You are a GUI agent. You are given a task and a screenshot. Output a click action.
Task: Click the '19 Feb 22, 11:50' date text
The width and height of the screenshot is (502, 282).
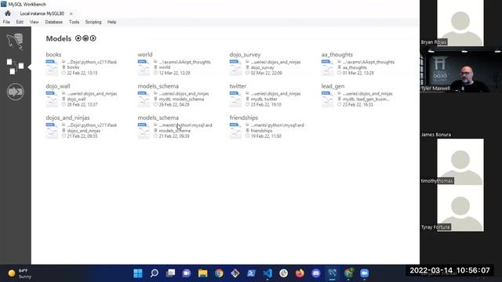pyautogui.click(x=266, y=136)
